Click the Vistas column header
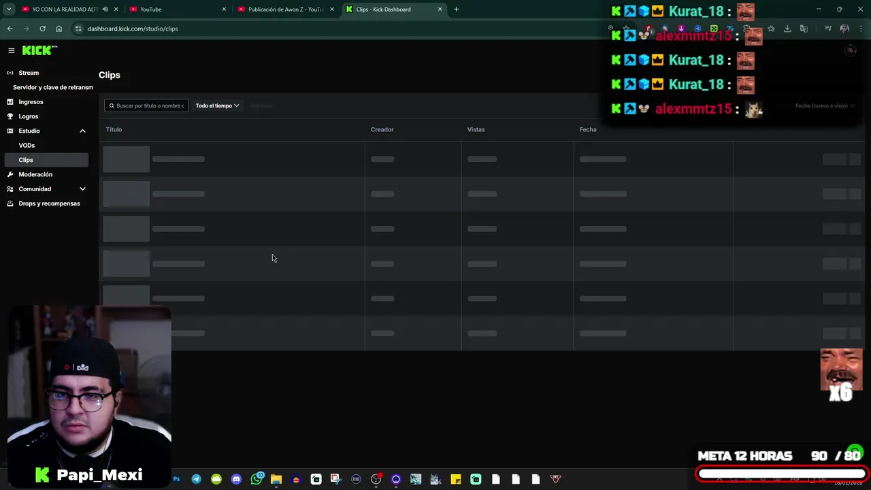 point(476,129)
